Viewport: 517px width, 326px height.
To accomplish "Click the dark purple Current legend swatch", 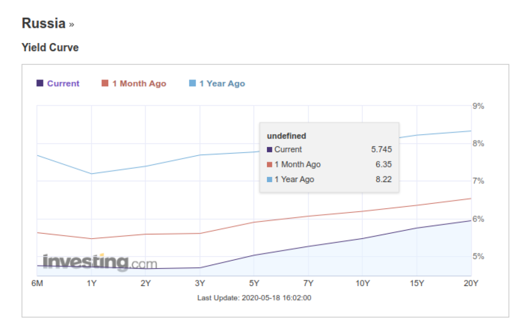I will pos(40,83).
